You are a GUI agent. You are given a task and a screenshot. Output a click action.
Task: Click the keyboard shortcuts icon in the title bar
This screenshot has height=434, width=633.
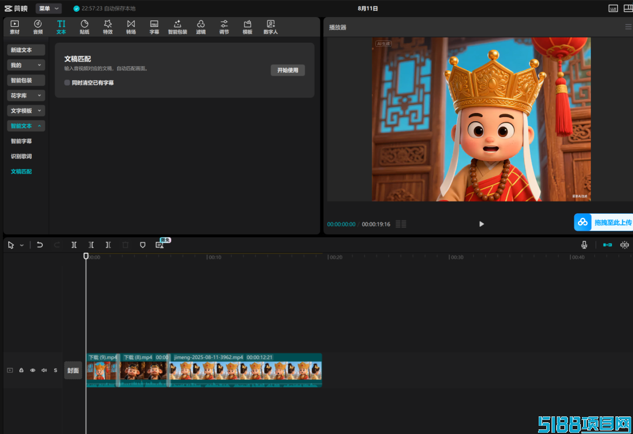[x=613, y=8]
